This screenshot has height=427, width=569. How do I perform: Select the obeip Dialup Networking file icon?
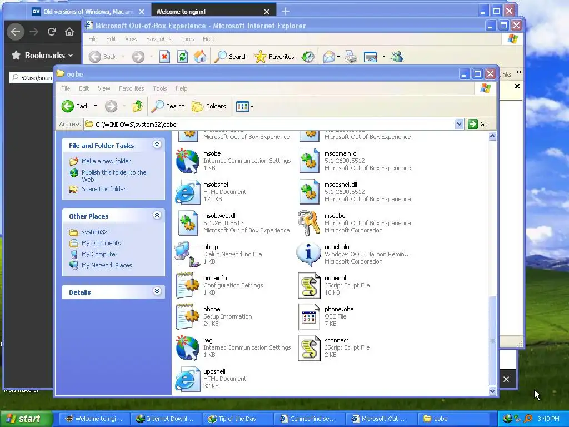[x=188, y=255]
